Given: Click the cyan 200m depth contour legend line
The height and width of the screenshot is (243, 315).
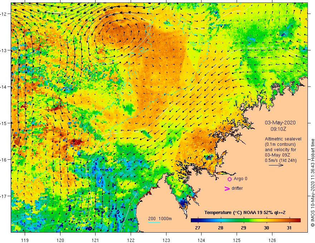Looking at the screenshot, I should tap(154, 222).
